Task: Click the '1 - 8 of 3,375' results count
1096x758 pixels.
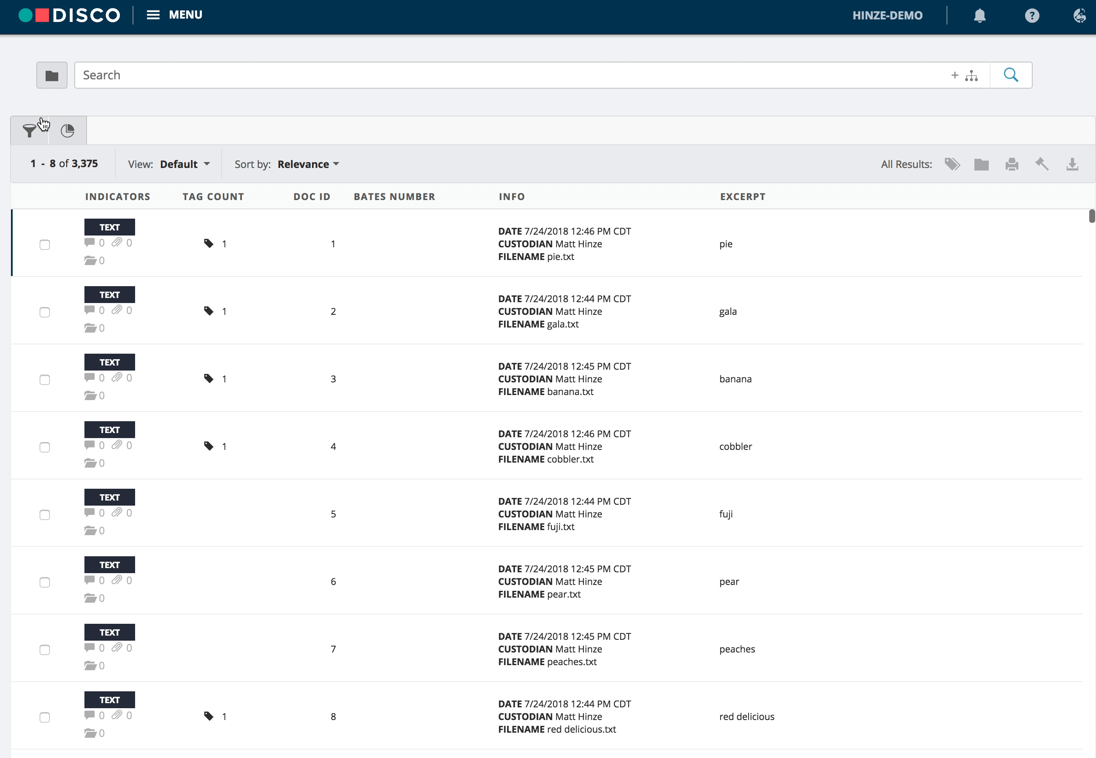Action: click(64, 164)
